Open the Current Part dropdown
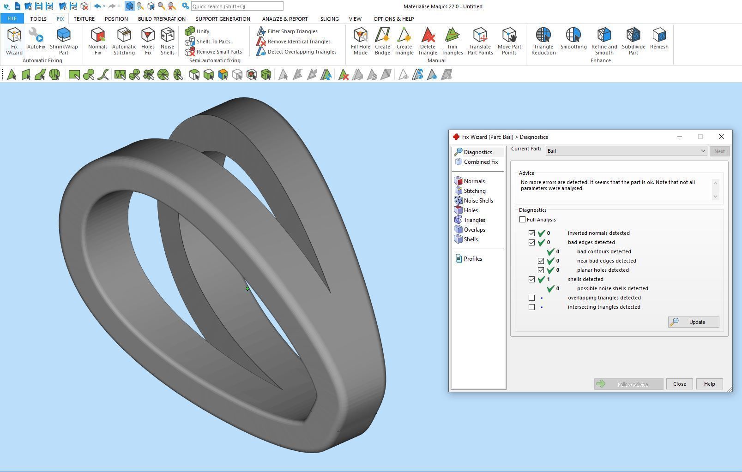 [626, 151]
